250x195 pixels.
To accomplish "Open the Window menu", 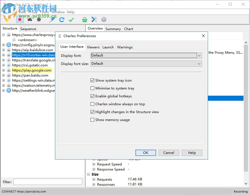I will coord(58,12).
